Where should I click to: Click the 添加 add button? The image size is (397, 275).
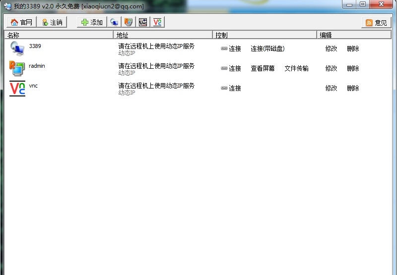coord(92,22)
